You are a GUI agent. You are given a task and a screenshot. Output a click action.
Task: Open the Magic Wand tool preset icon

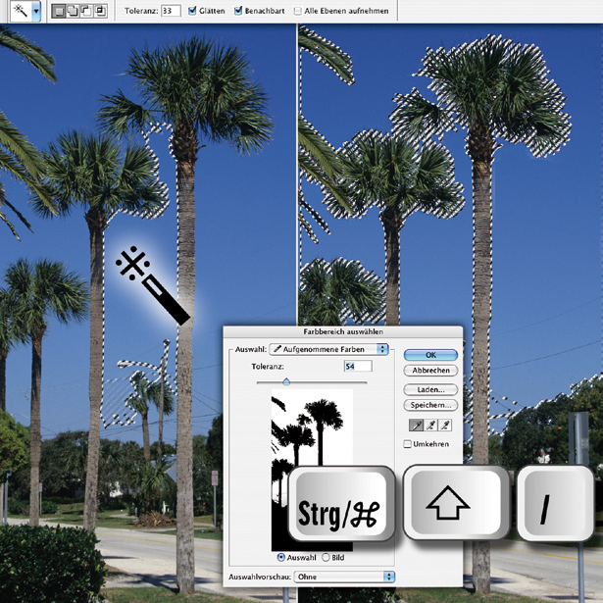20,11
